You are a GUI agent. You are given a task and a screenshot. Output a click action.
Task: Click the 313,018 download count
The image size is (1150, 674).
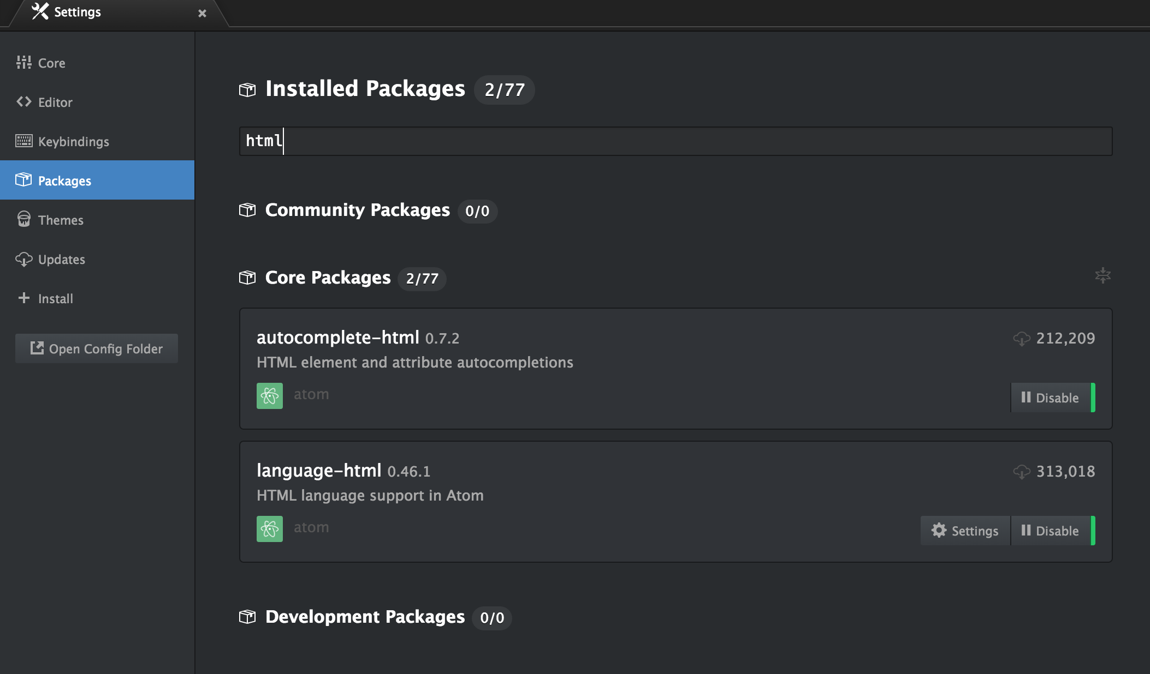1065,472
